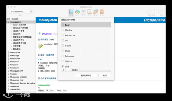Click the document icon beside mousseau
The height and width of the screenshot is (101, 172).
click(x=9, y=86)
